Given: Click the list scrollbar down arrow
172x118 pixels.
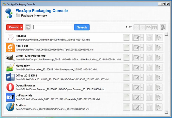Looking at the screenshot, I should pos(166,112).
